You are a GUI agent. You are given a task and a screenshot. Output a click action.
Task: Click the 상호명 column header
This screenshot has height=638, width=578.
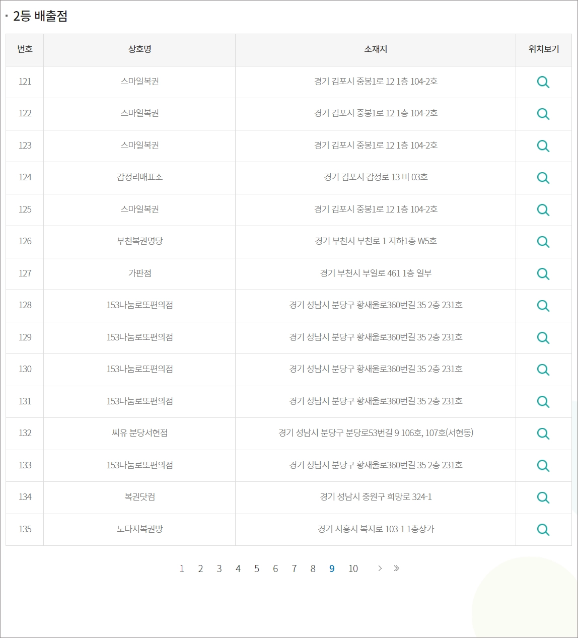139,49
